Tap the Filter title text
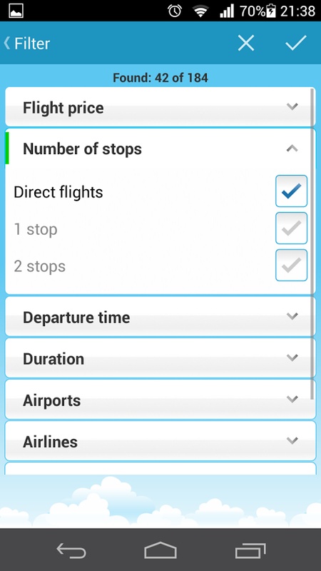This screenshot has width=321, height=571. coord(32,44)
